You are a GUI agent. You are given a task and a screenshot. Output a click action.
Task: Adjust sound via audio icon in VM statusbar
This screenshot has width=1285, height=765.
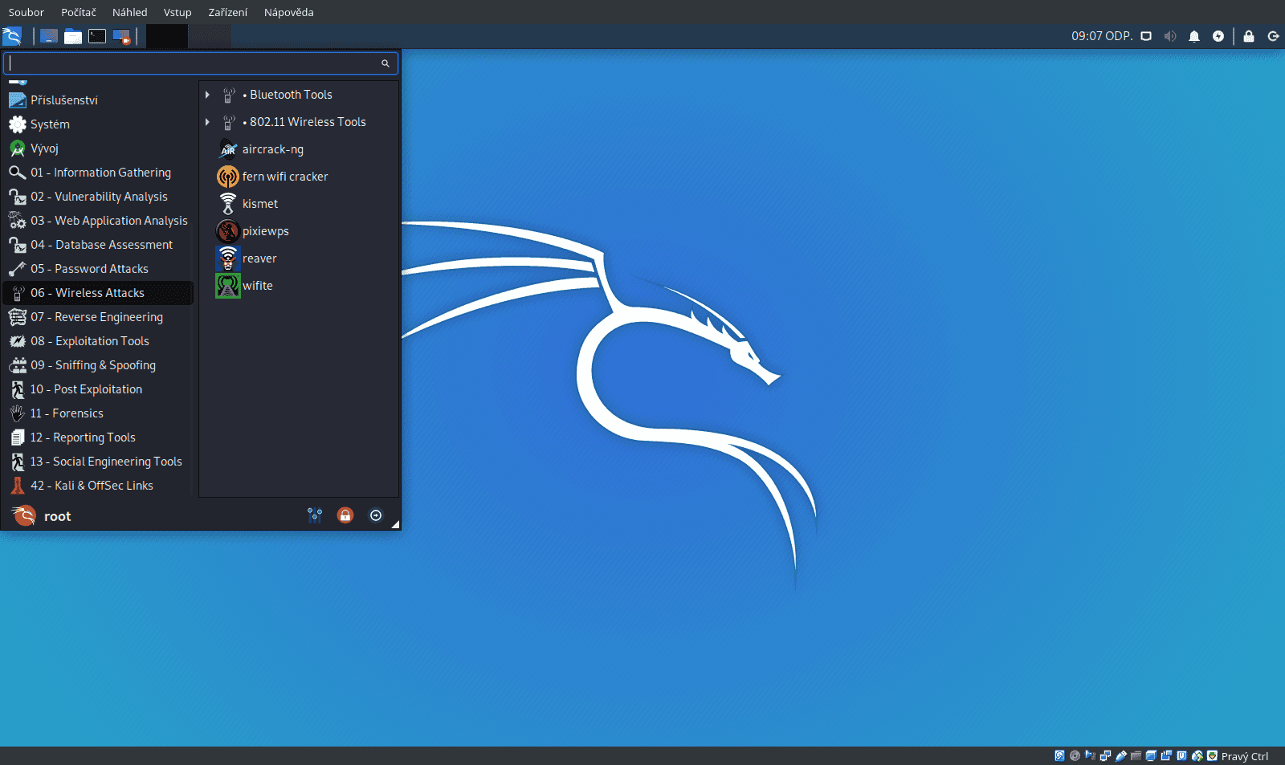[x=1090, y=755]
